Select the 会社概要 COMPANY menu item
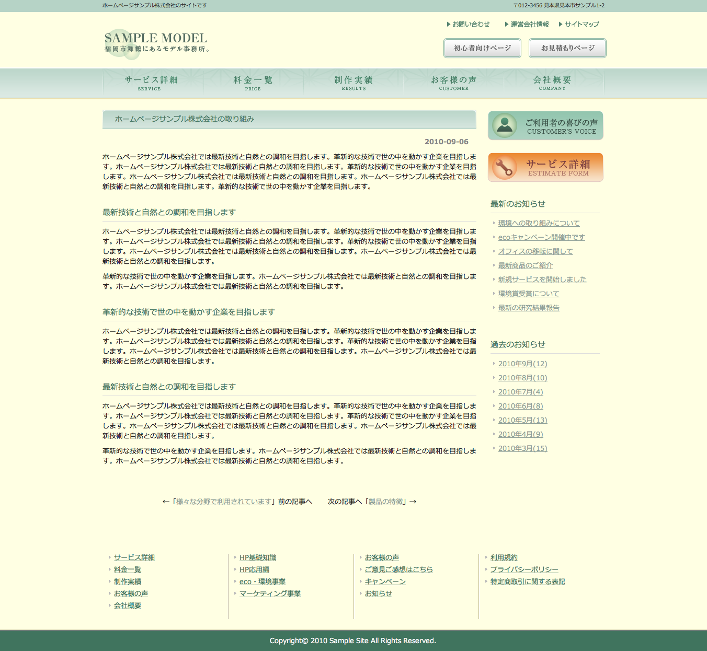 552,83
